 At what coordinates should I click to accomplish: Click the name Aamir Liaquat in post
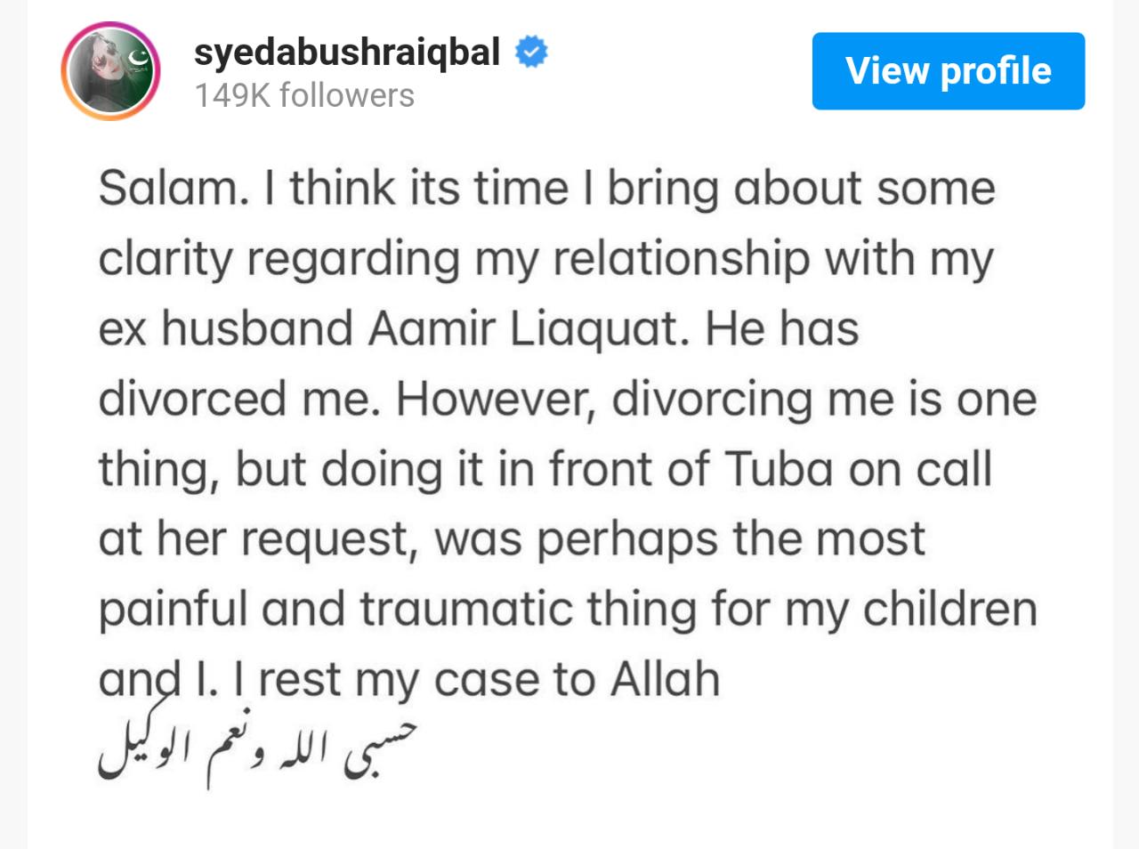coord(529,328)
